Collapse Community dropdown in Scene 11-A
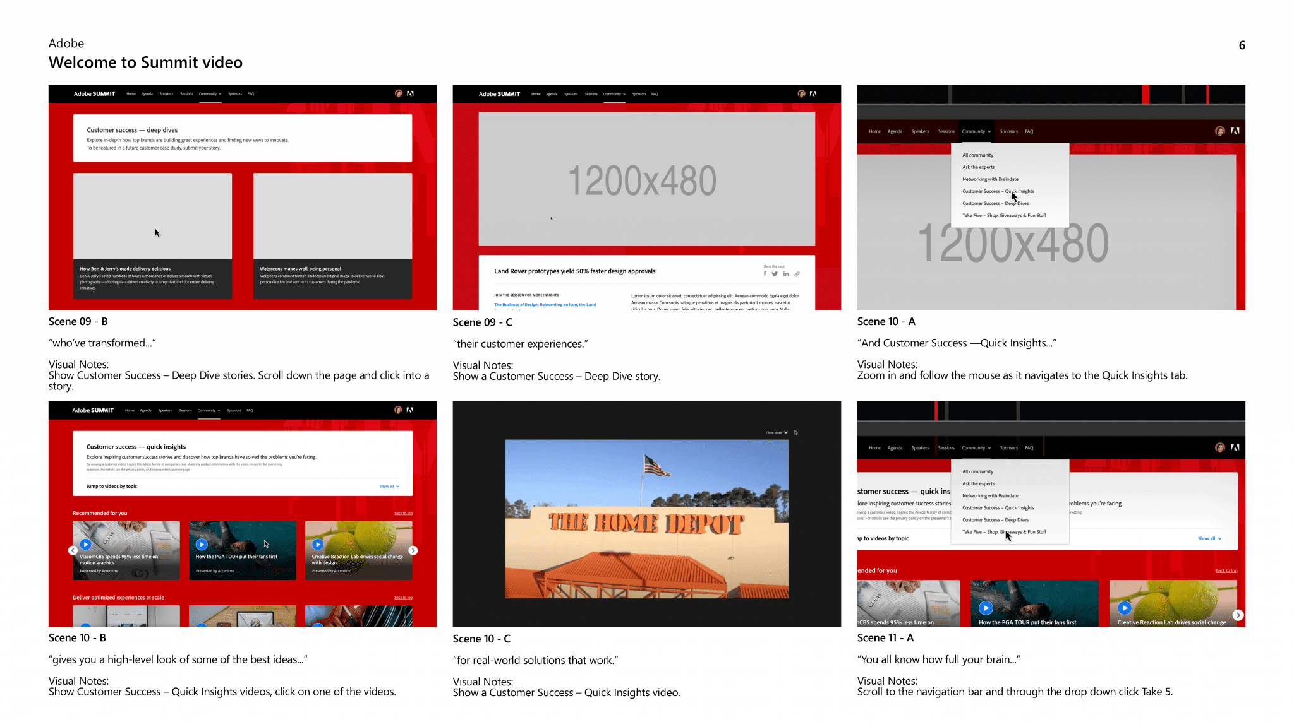Screen dimensions: 1294x727 (976, 448)
